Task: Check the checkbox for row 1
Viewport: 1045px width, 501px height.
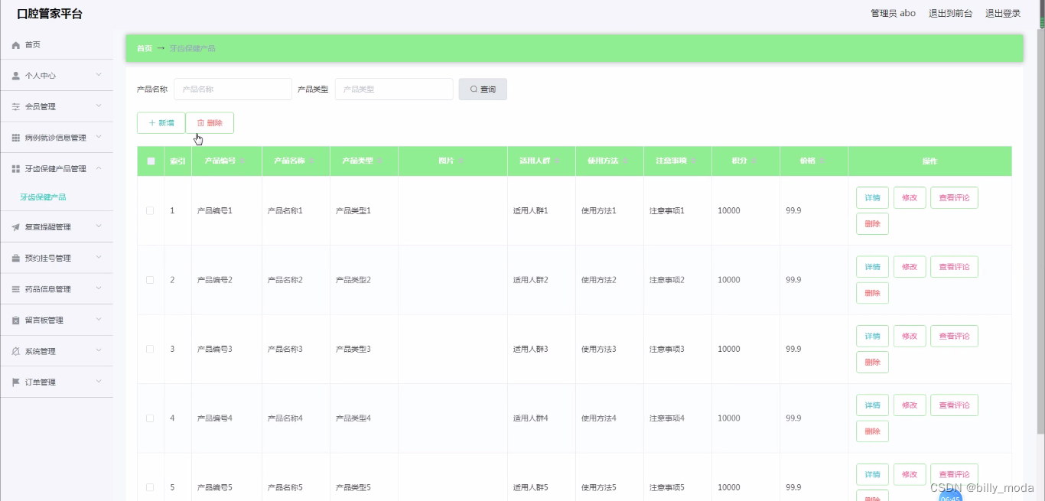Action: coord(150,210)
